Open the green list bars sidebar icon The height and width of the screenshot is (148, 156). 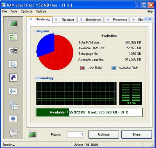coord(13,37)
